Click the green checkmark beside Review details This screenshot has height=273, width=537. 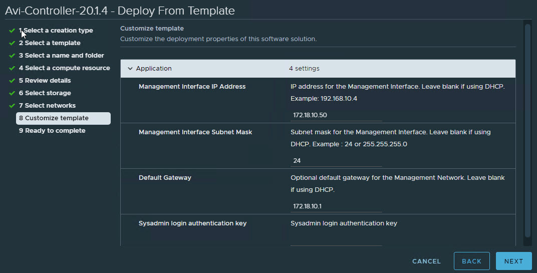(12, 81)
